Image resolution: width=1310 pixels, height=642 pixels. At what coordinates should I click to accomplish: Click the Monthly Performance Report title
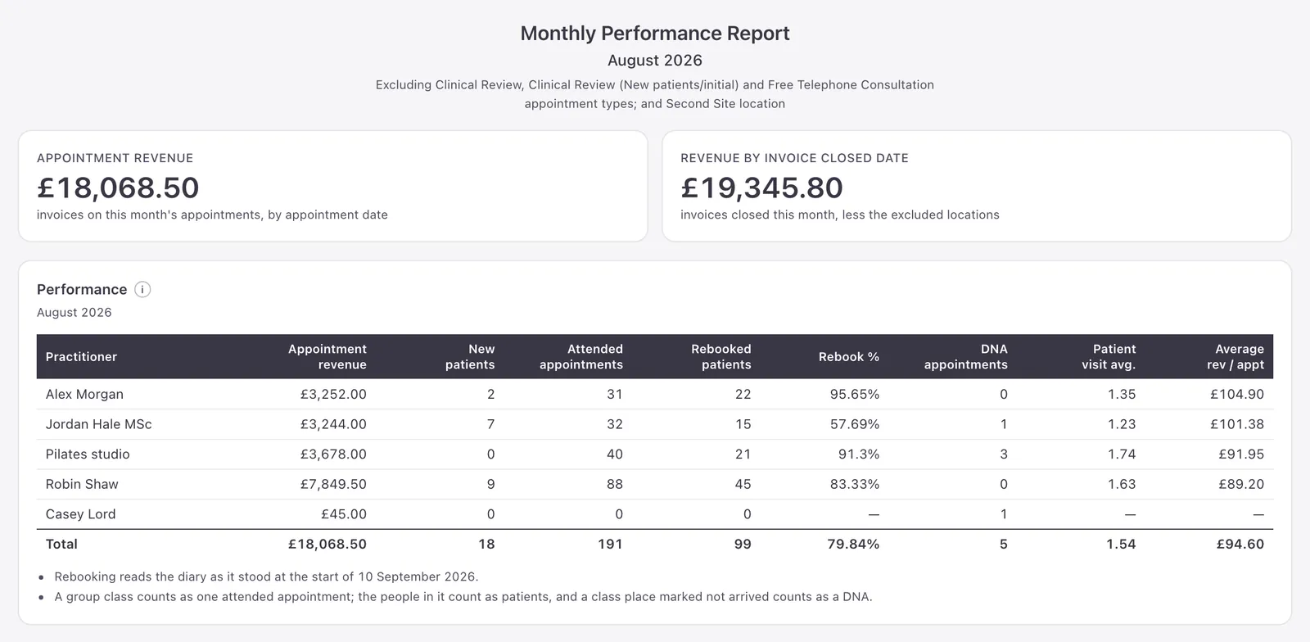pos(655,34)
